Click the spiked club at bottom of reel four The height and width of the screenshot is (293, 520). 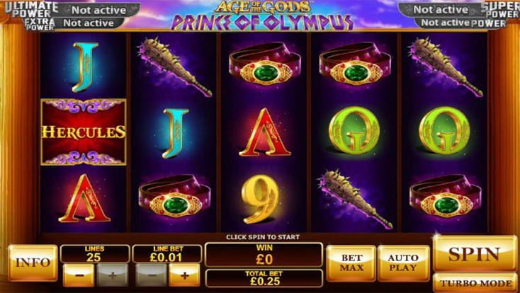pos(355,199)
